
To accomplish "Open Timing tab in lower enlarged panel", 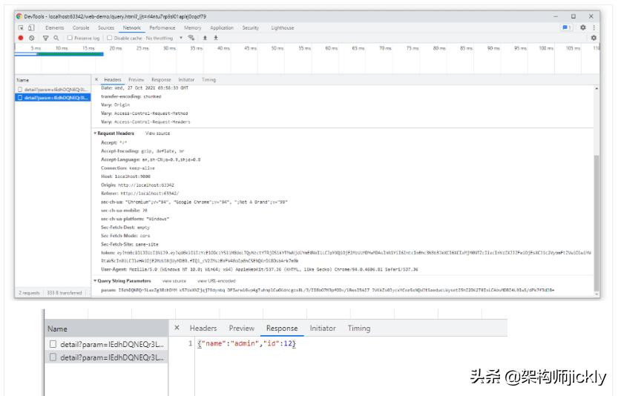I will tap(359, 329).
